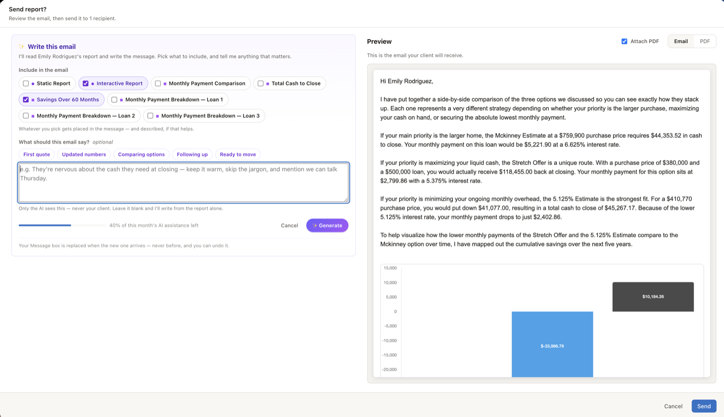Cancel the Write this email panel
Viewport: 724px width, 417px height.
coord(290,225)
